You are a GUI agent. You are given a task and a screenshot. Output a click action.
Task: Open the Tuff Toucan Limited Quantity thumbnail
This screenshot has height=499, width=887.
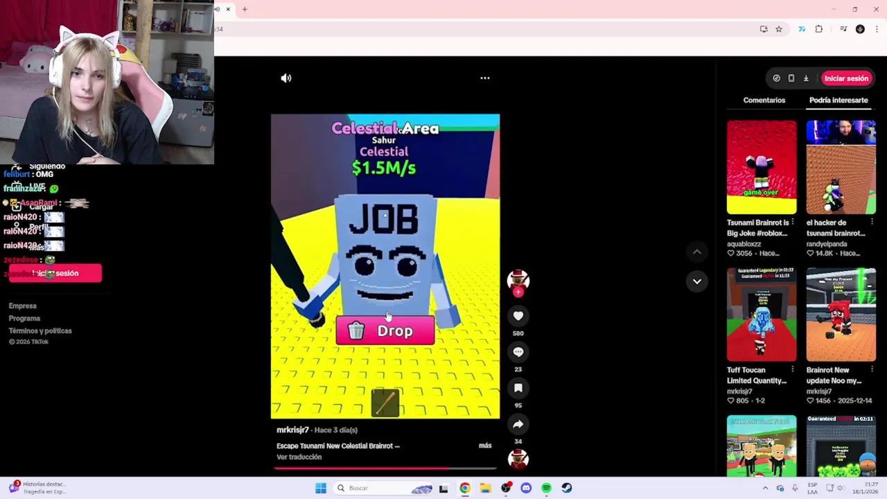pyautogui.click(x=762, y=315)
